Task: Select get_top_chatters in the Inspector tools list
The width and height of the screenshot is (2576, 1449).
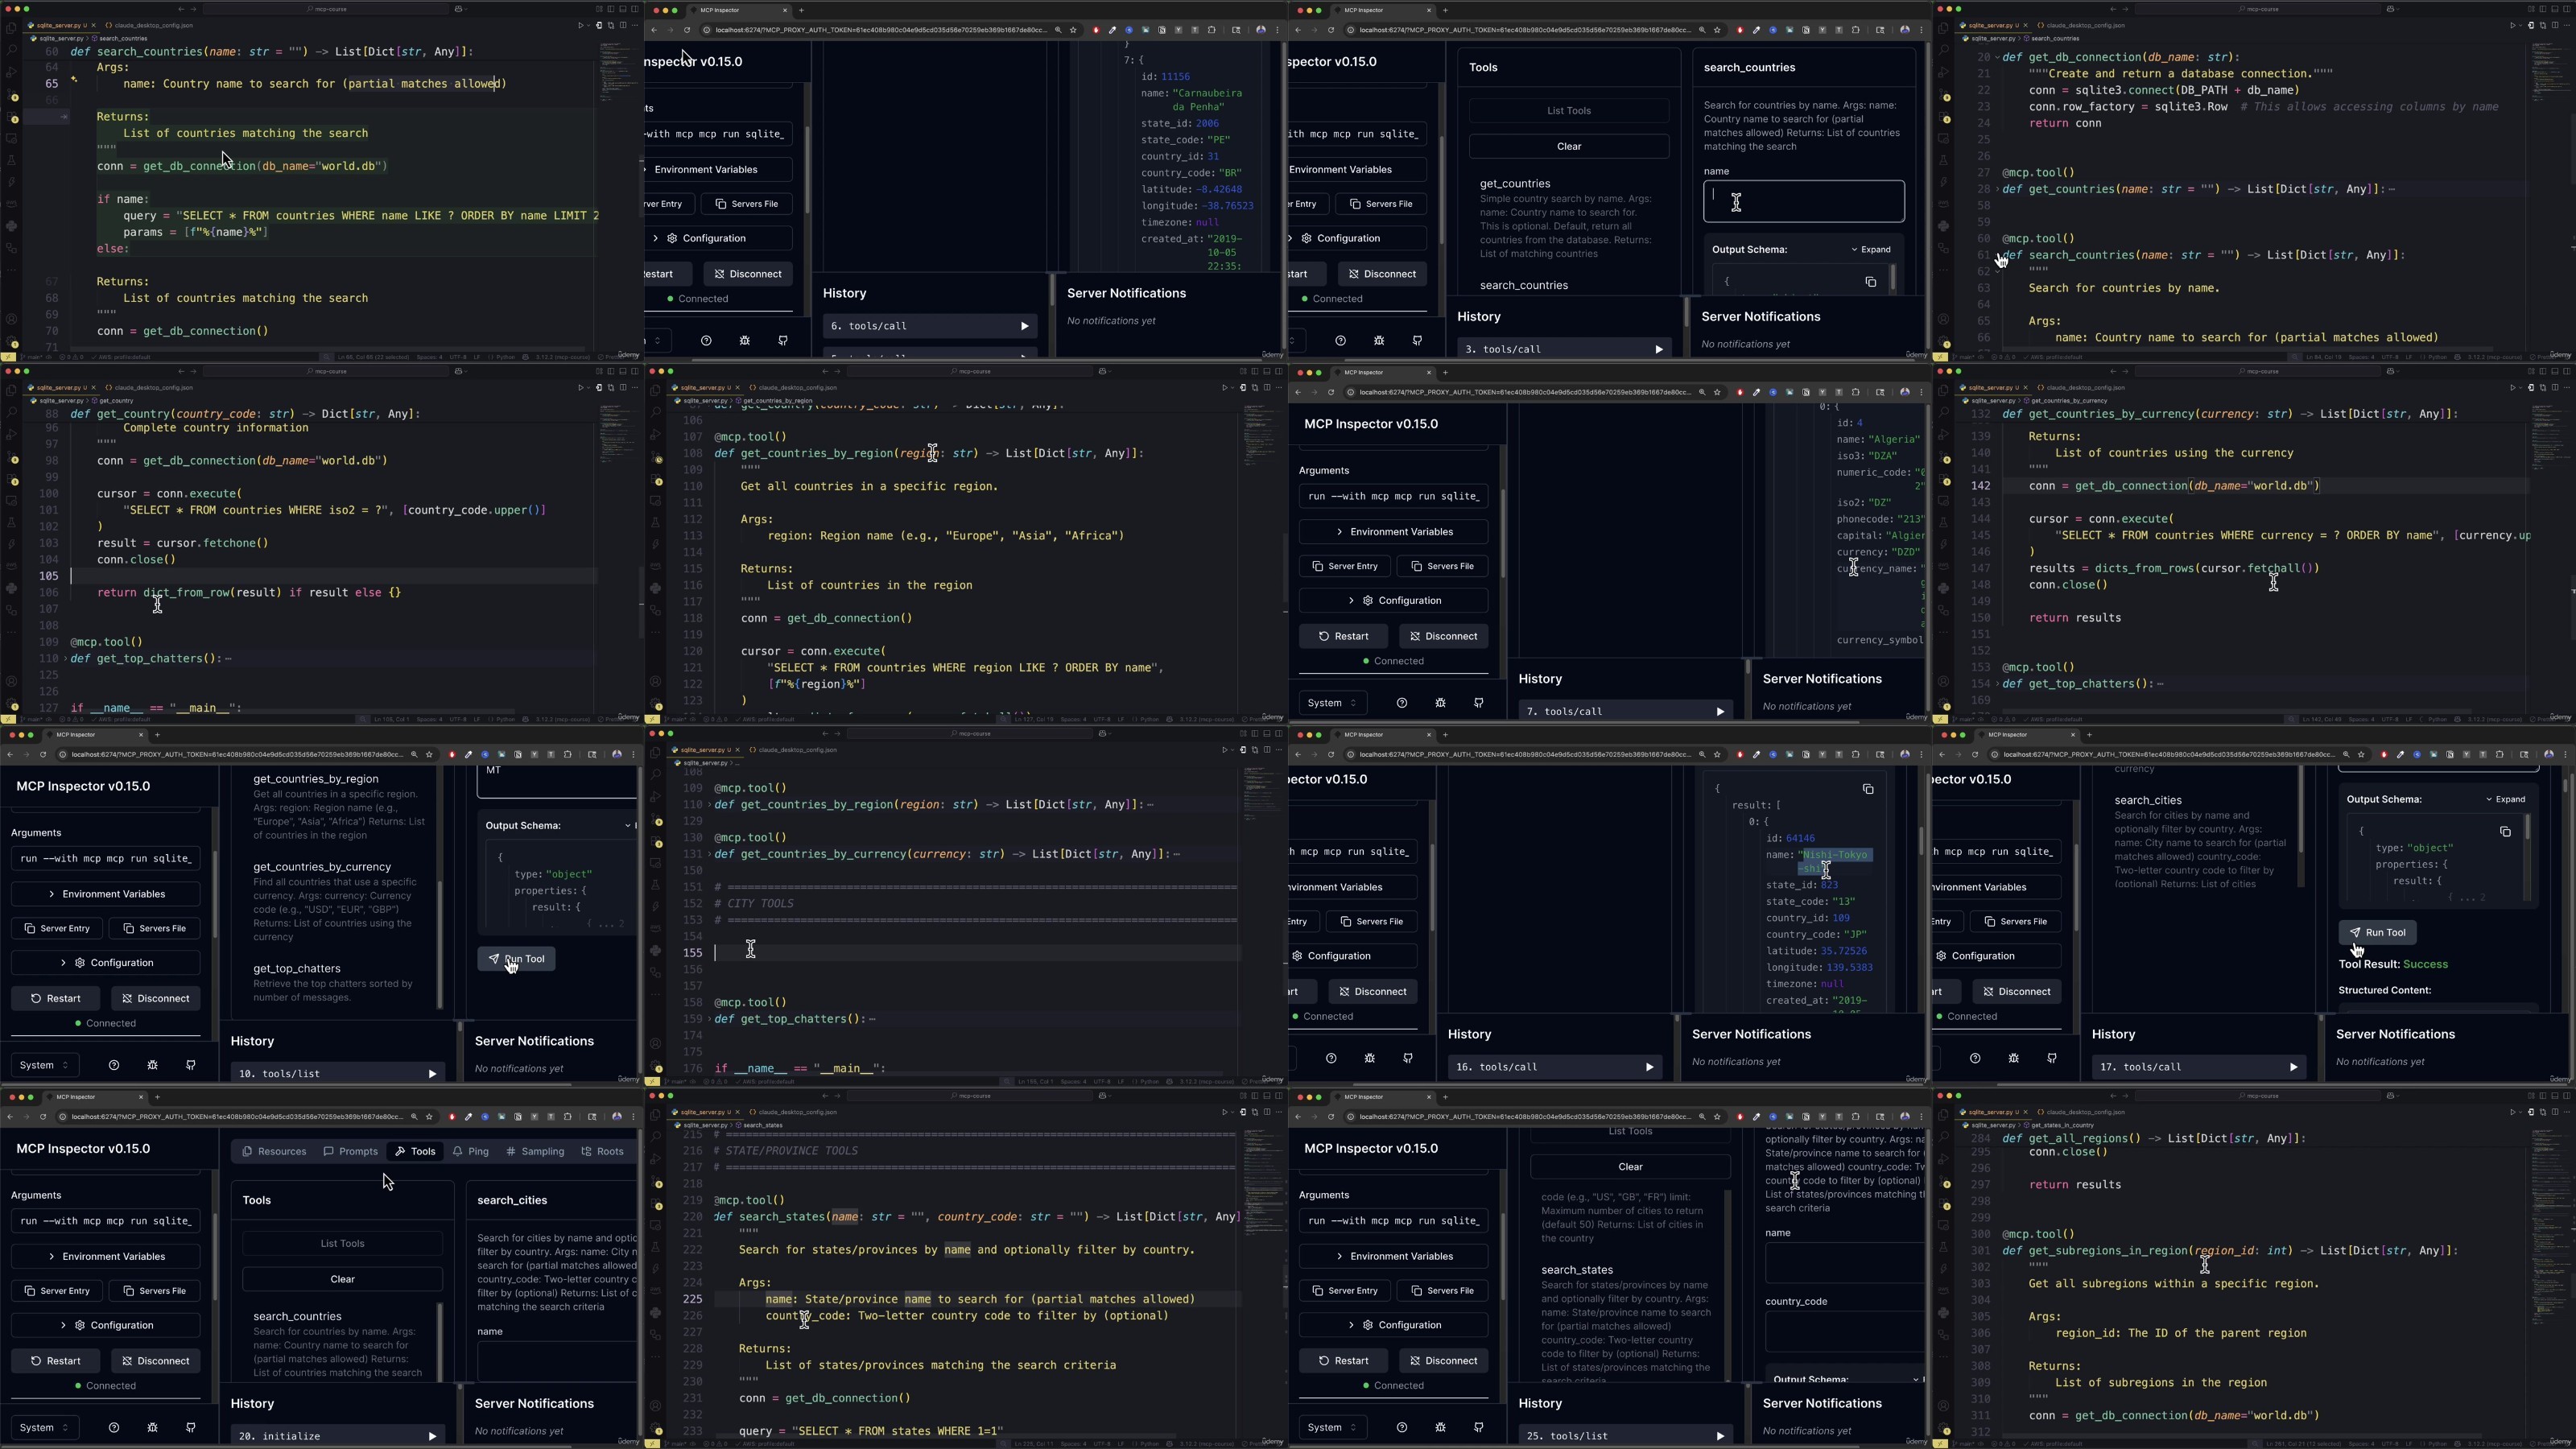Action: [297, 969]
